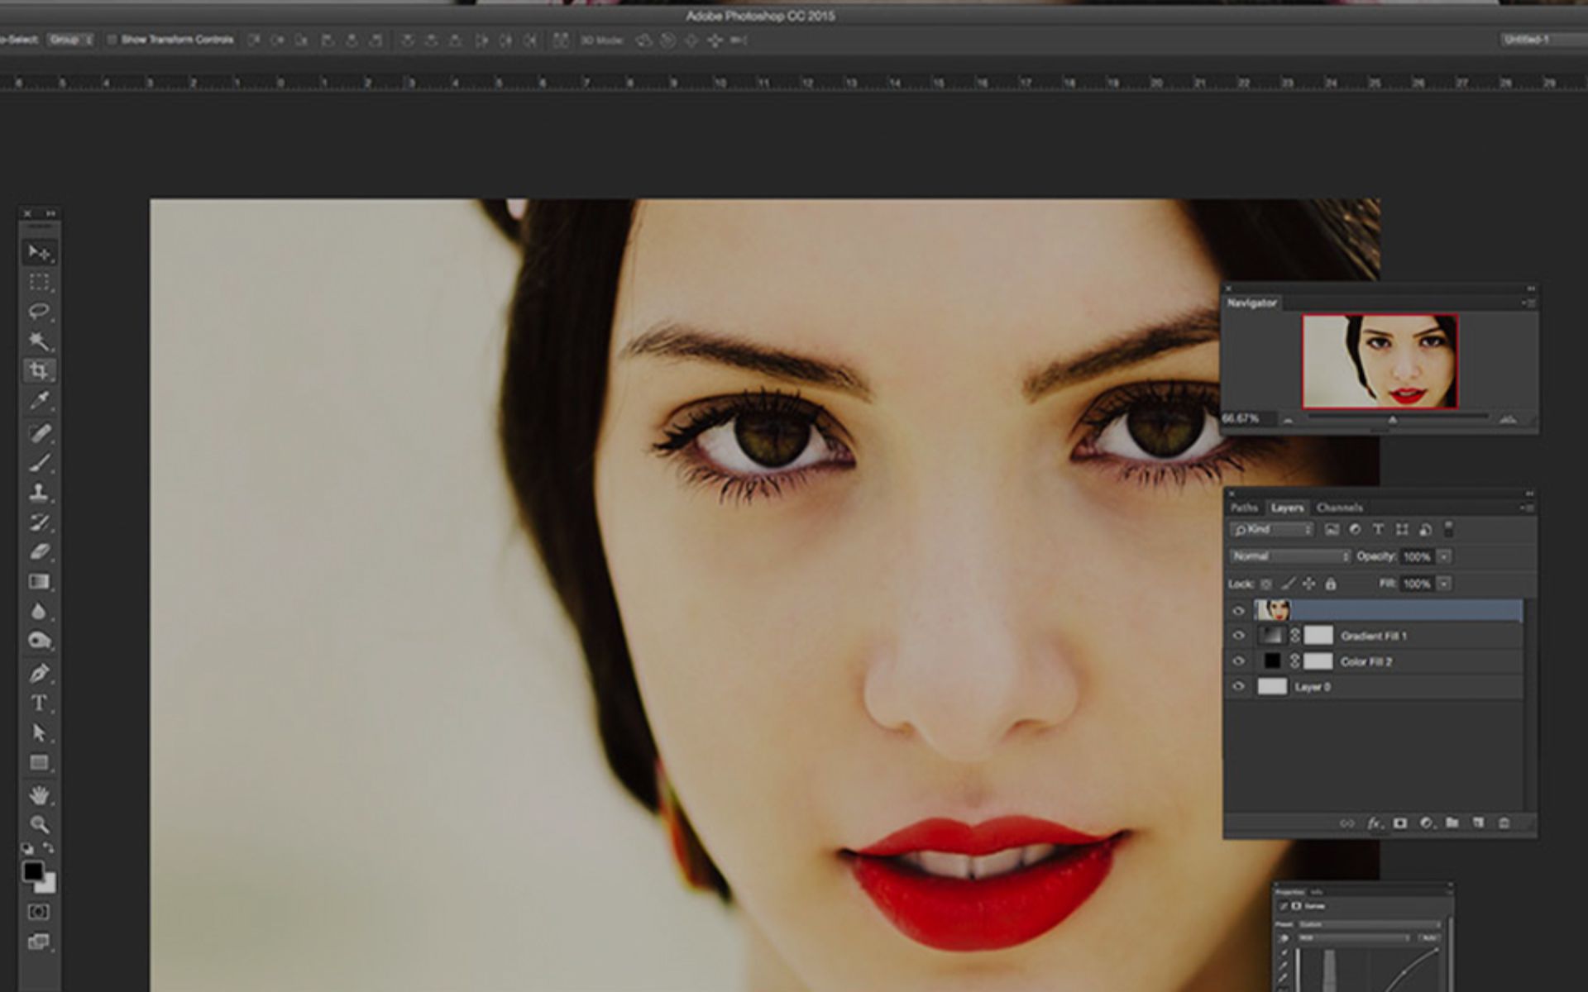This screenshot has height=992, width=1588.
Task: Swap foreground and background colors
Action: (x=49, y=848)
